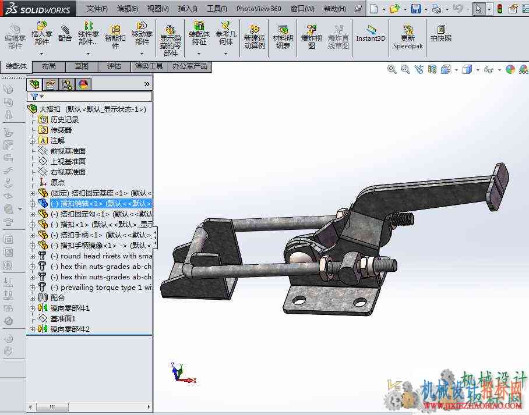Select the PropertyManager tab icon
529x415 pixels.
coord(51,84)
